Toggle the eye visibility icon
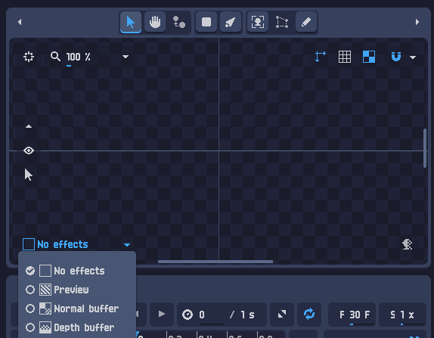The width and height of the screenshot is (434, 338). click(x=29, y=150)
